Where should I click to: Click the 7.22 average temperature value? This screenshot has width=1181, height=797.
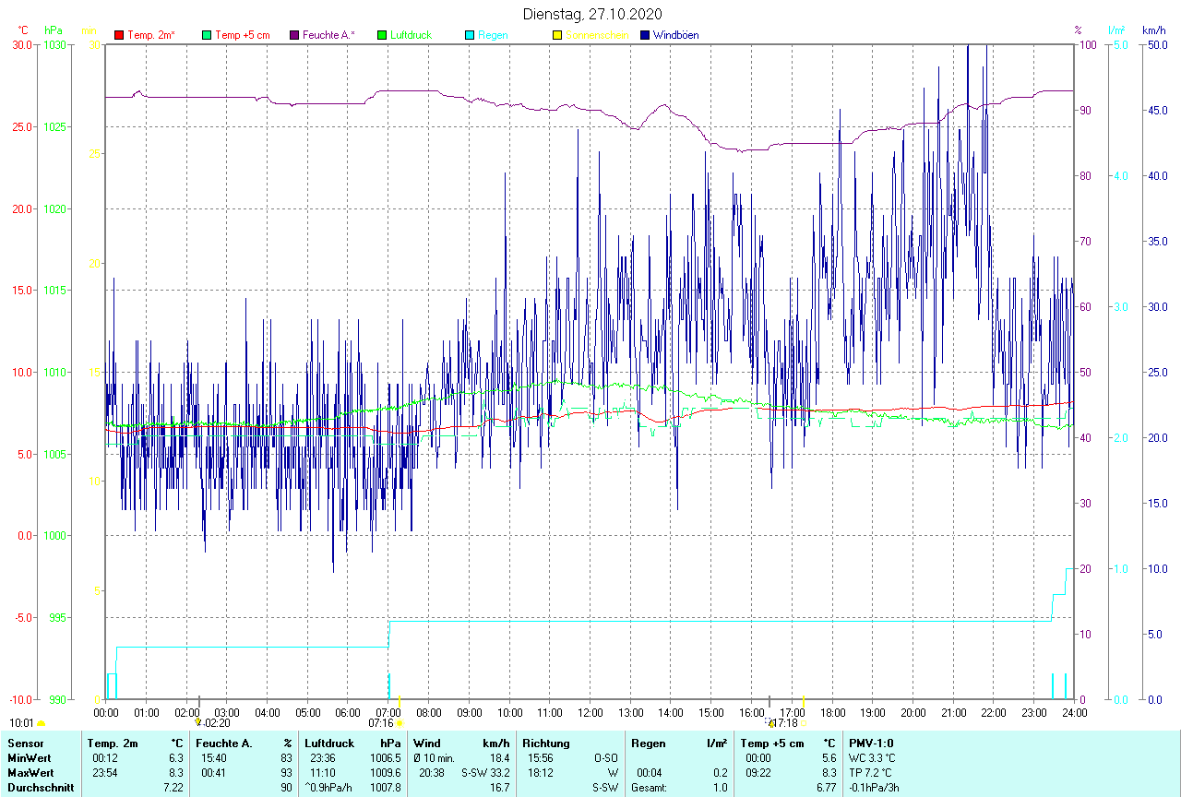coord(173,788)
